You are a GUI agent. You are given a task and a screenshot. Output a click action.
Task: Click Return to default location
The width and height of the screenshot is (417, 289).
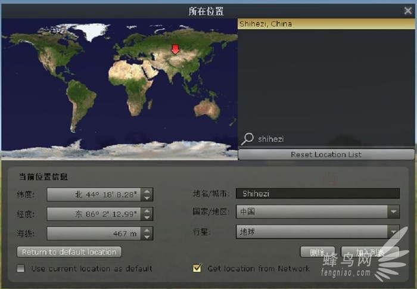[70, 252]
